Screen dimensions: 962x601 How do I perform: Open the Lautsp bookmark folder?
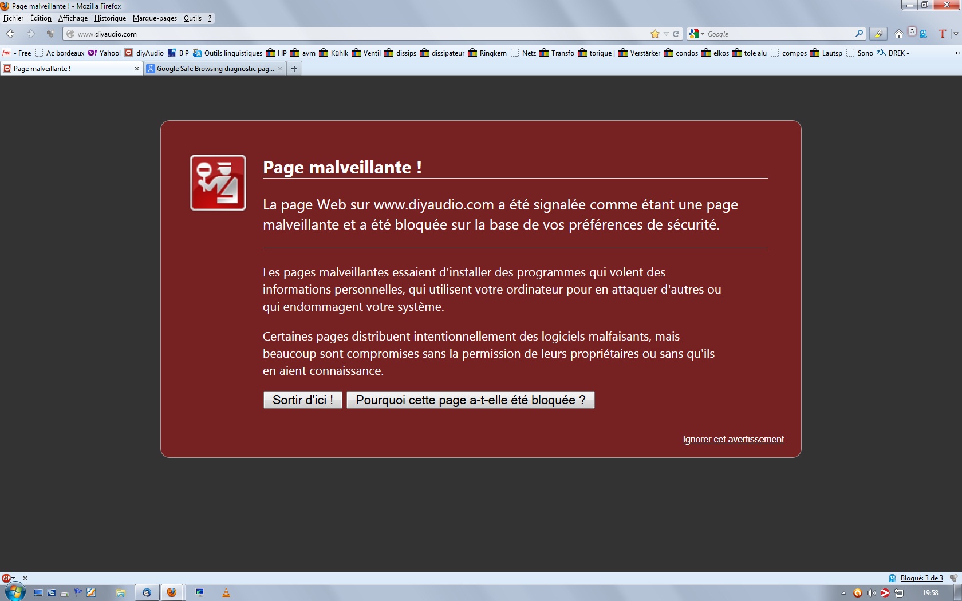point(826,53)
